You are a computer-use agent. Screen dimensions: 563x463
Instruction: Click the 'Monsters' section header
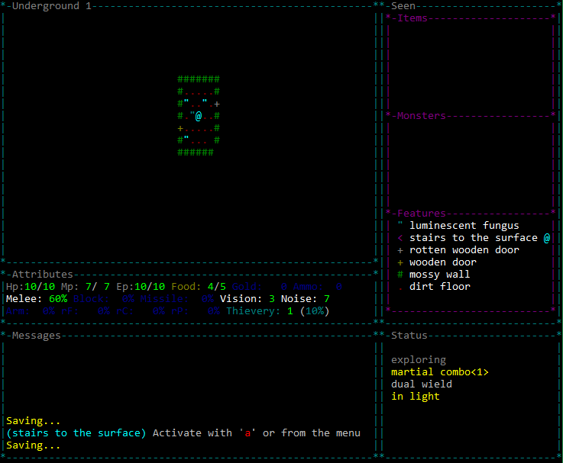coord(422,116)
